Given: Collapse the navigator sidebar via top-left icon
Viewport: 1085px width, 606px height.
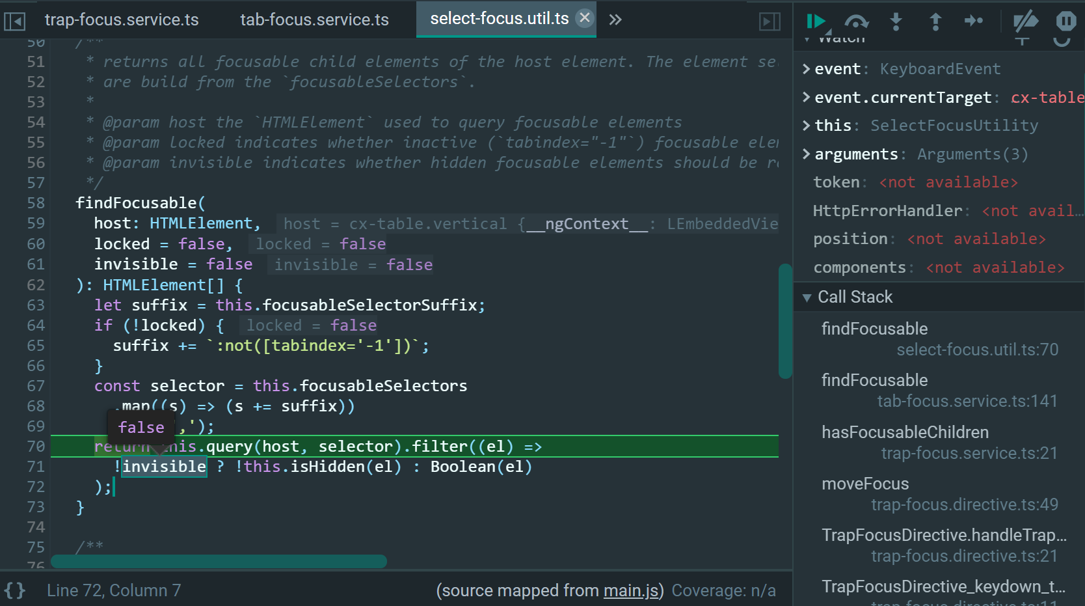Looking at the screenshot, I should pos(14,20).
